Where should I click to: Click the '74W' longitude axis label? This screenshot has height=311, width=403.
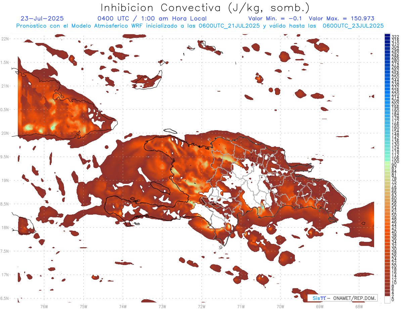123,307
